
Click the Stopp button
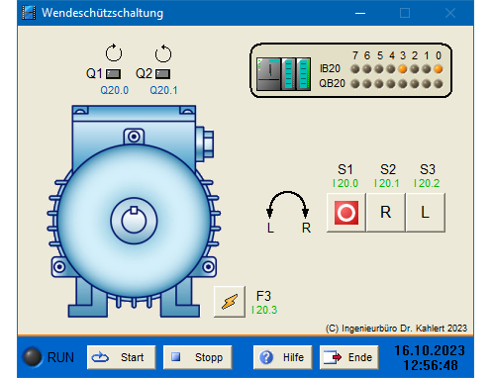(197, 357)
